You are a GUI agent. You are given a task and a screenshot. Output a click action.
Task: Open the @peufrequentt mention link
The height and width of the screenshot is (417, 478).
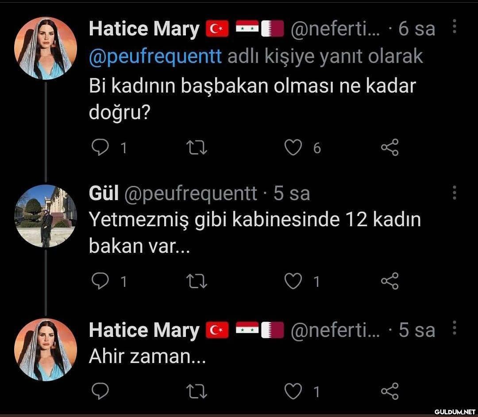click(155, 57)
